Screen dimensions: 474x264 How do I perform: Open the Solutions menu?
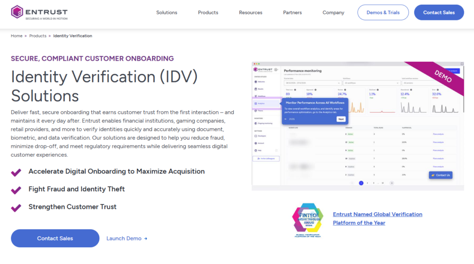[167, 13]
